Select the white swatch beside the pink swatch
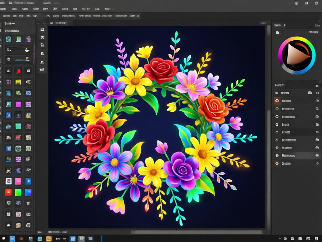 8,181
